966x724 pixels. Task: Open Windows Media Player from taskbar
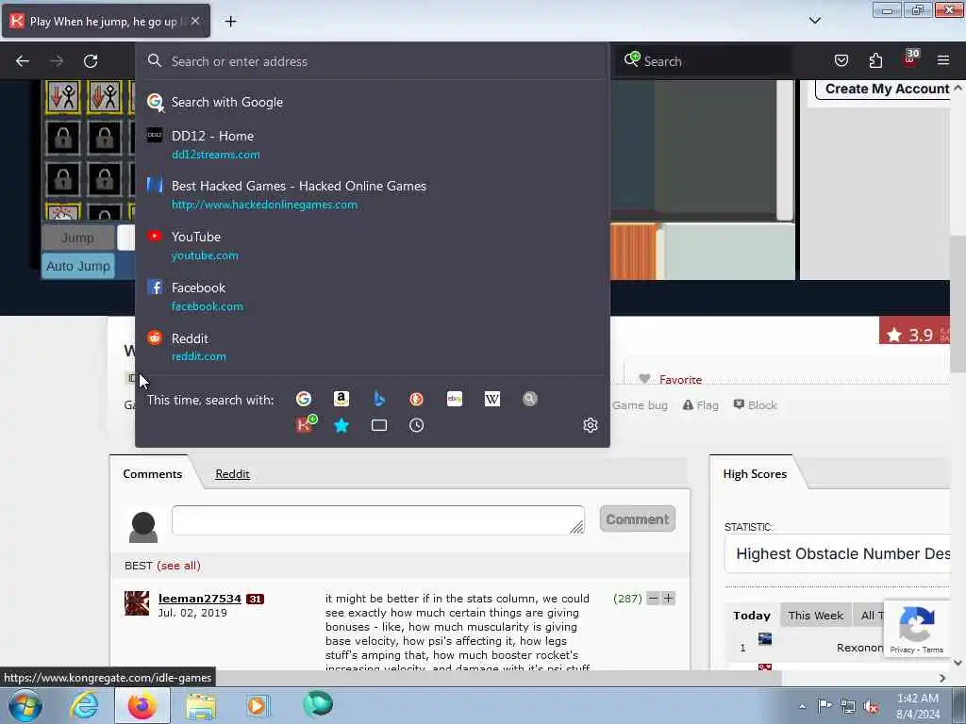pyautogui.click(x=257, y=705)
